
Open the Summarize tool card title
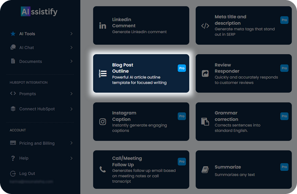point(228,167)
